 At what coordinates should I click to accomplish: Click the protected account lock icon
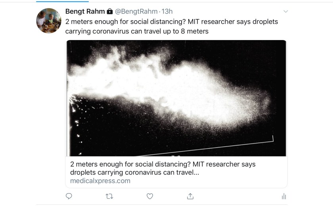pos(110,12)
